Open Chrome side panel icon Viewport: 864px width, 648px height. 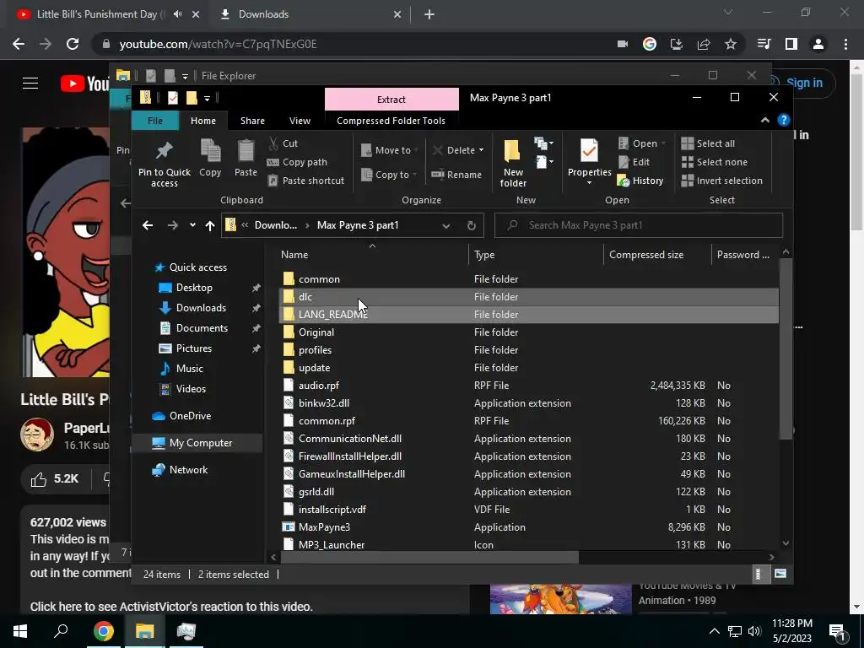tap(791, 44)
